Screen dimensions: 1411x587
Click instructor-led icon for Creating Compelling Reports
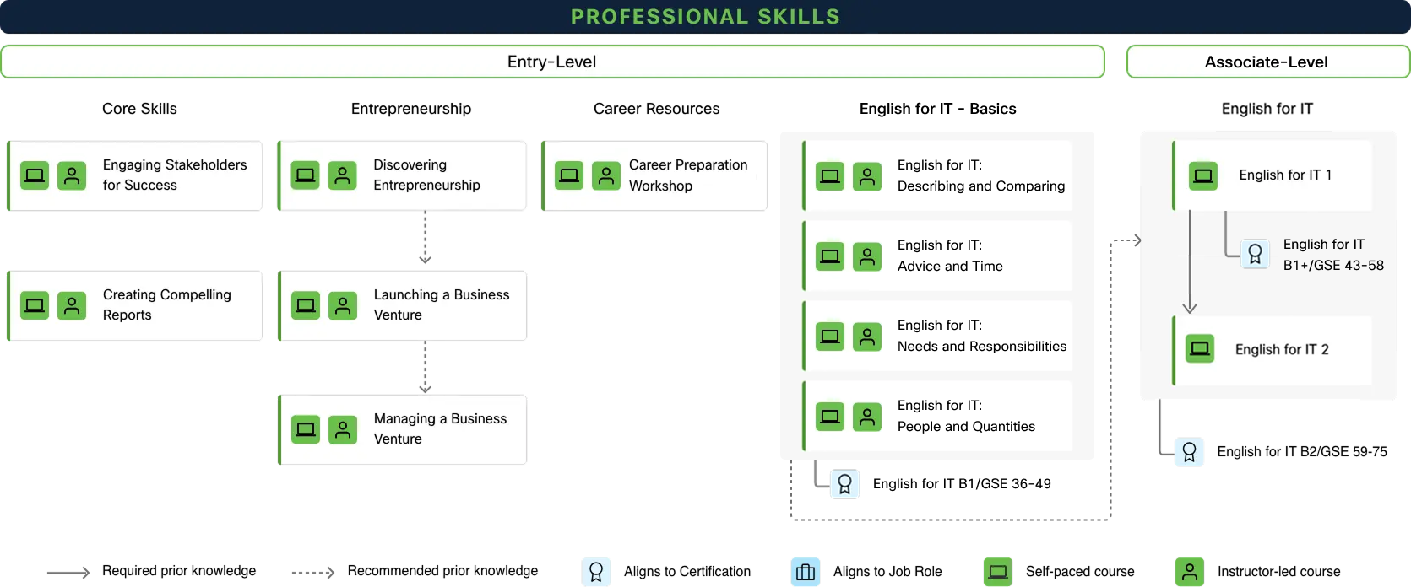click(72, 305)
